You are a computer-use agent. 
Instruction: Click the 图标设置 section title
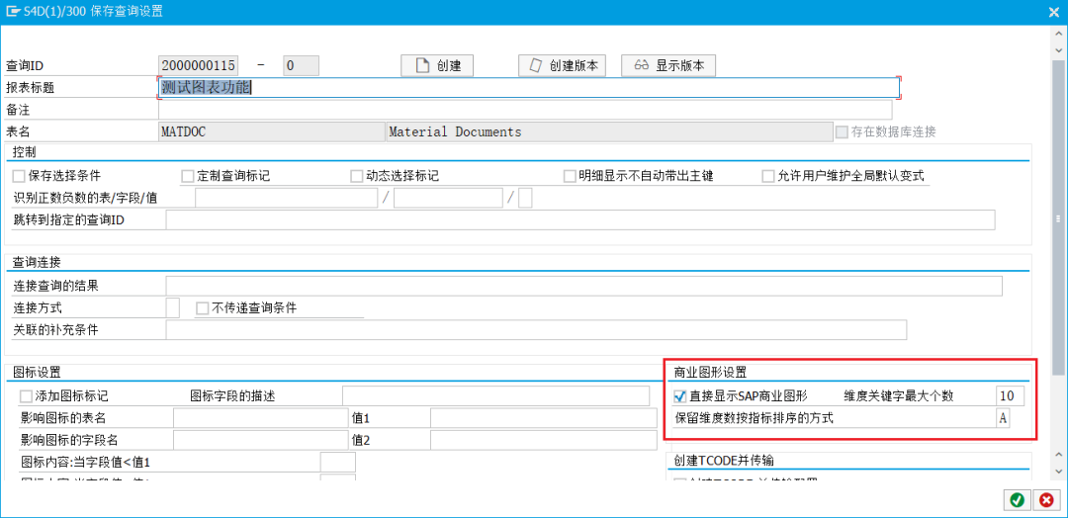[37, 372]
